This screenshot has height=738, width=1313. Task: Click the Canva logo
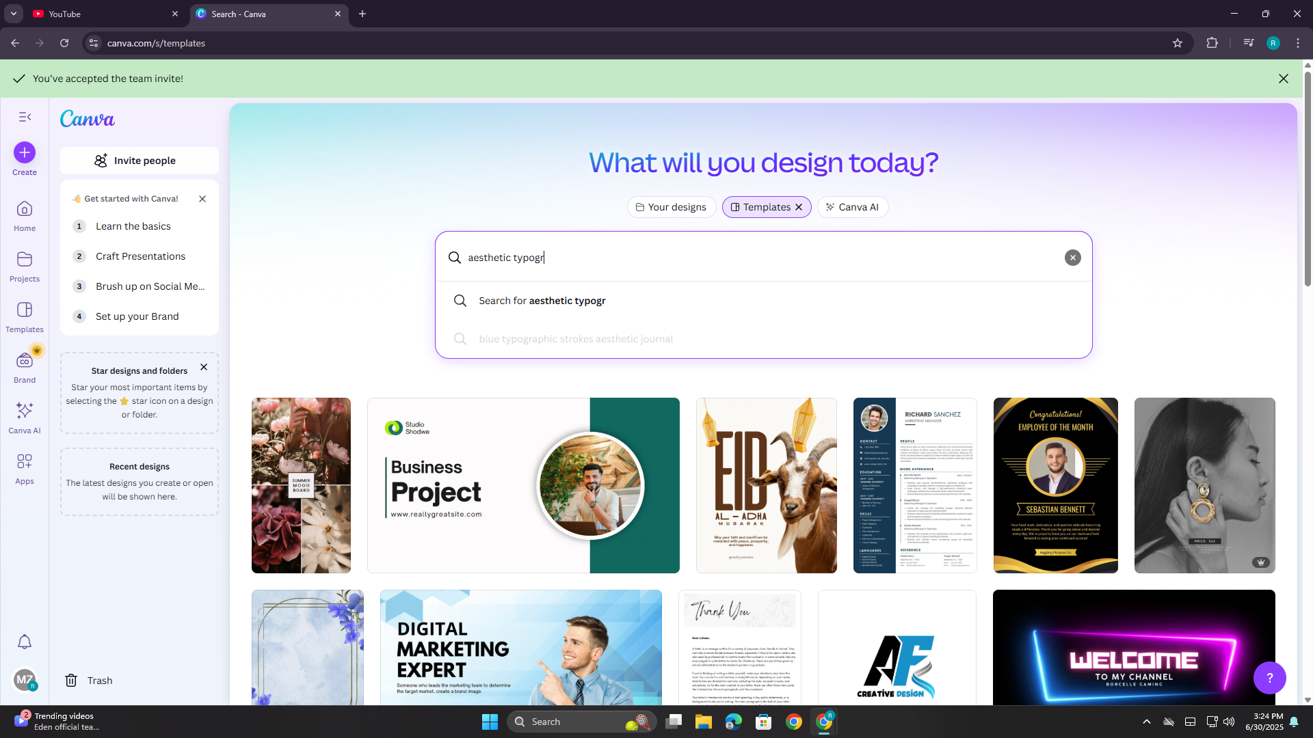pos(88,119)
